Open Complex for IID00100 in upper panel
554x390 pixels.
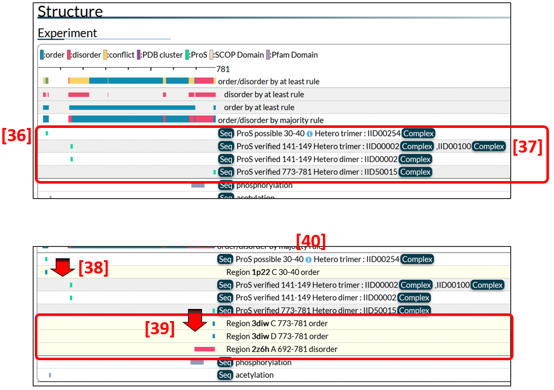(x=489, y=146)
